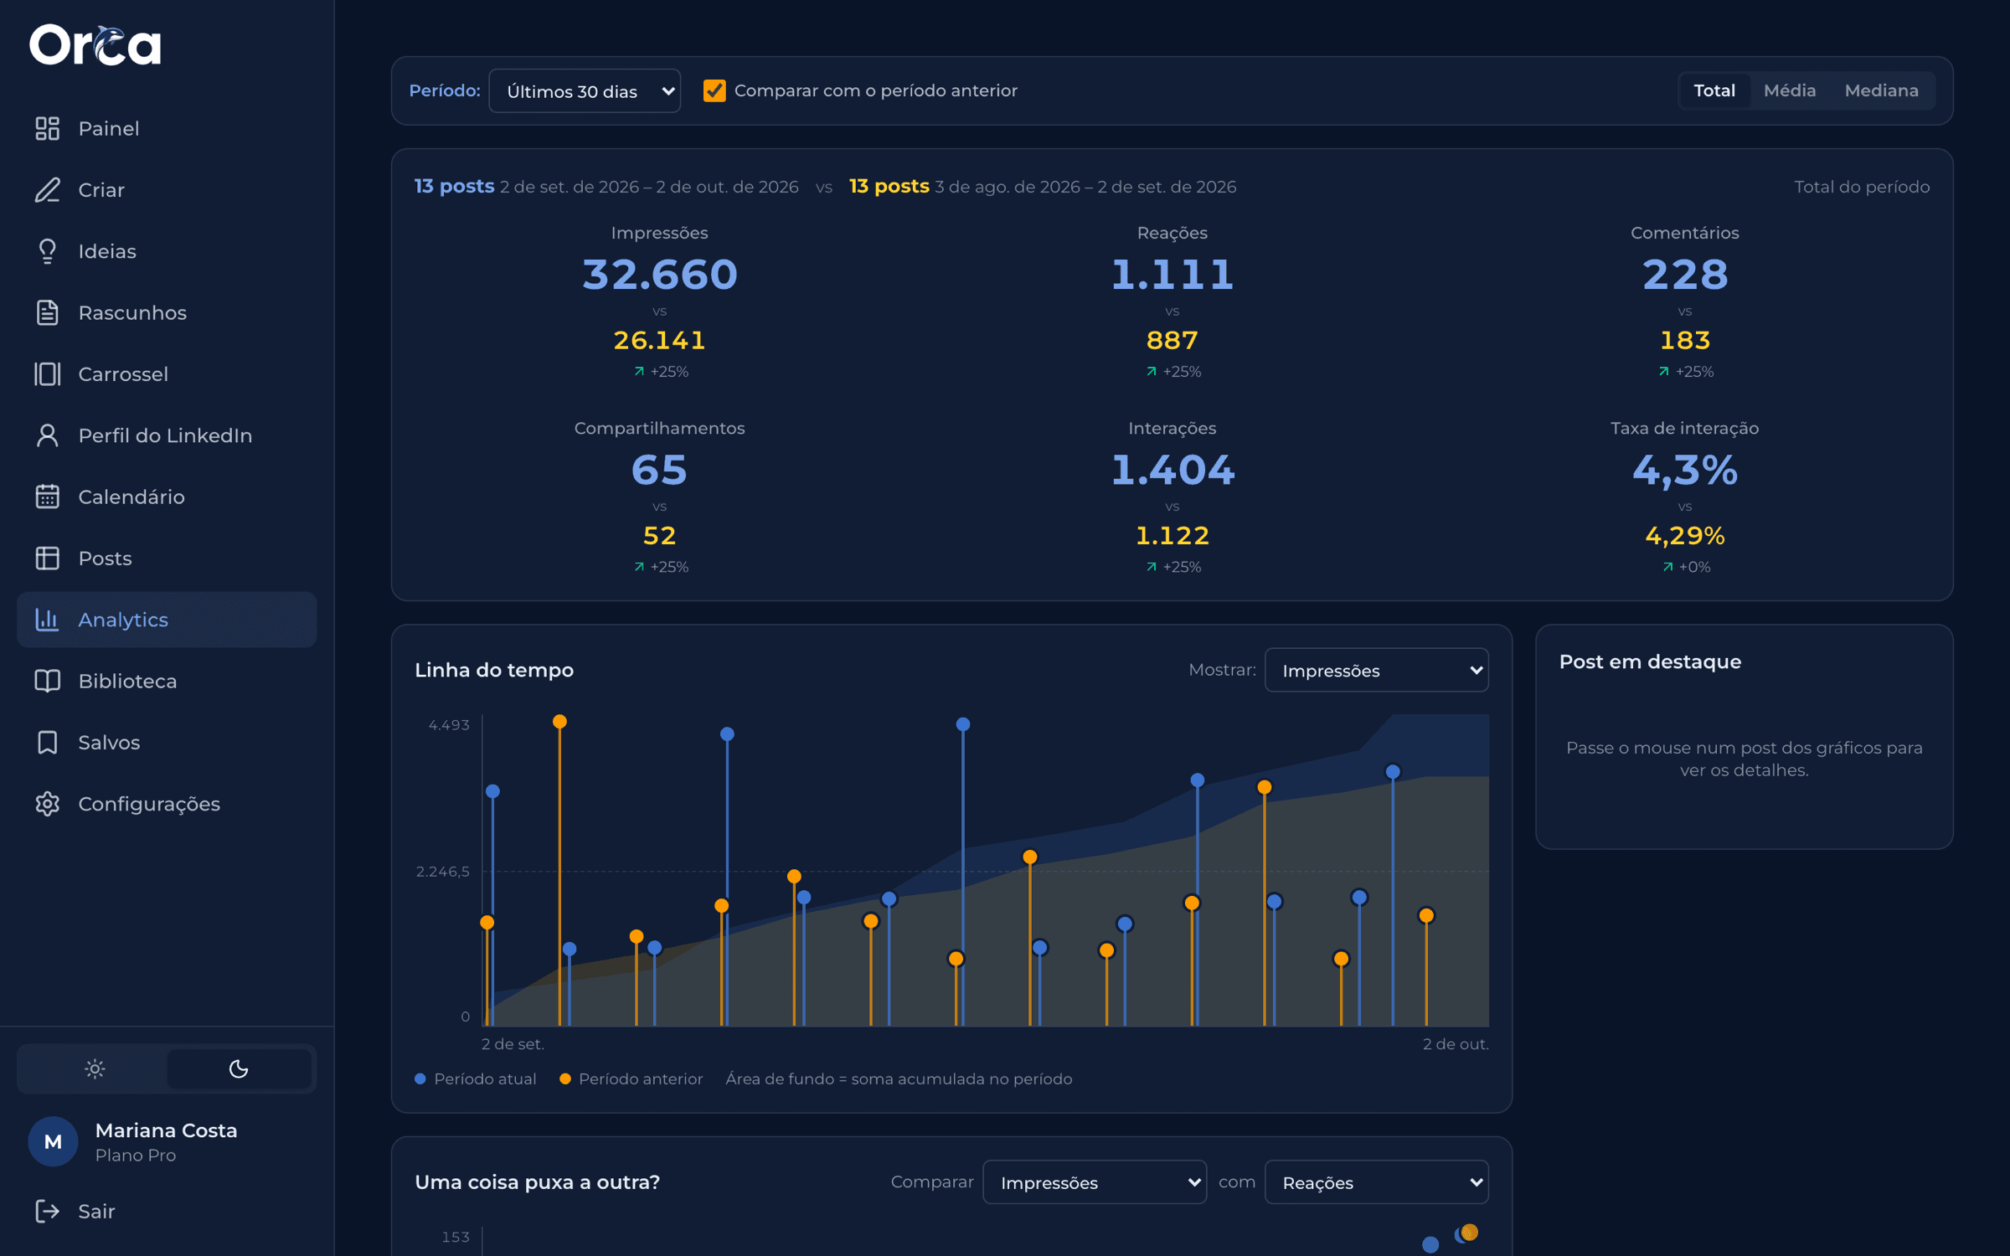Open the Biblioteca menu label
Screen dimensions: 2010x1256
point(127,681)
